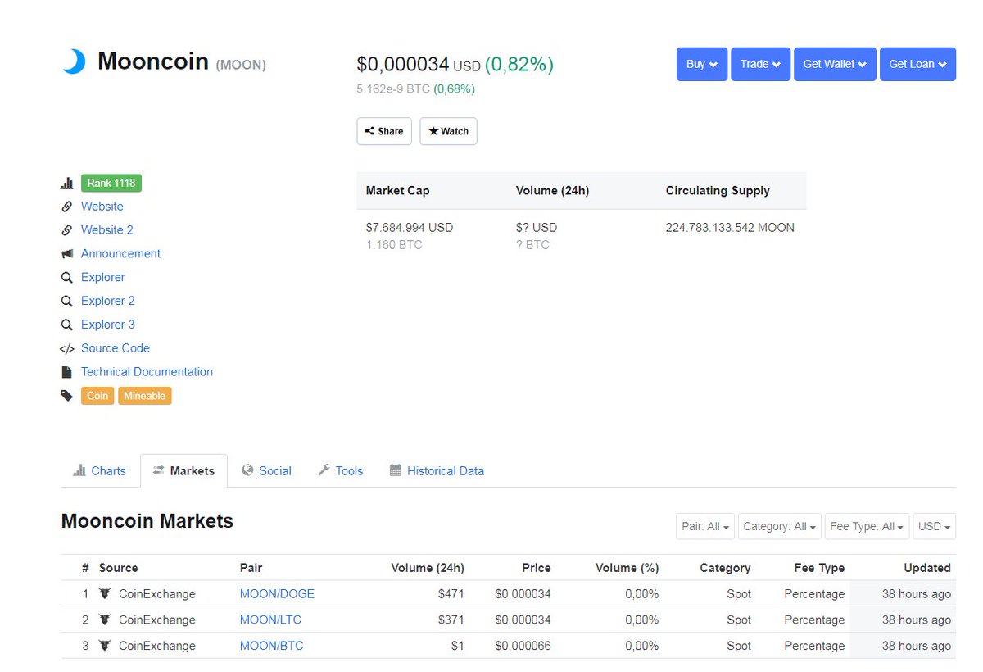
Task: Click the $7.684.994 USD market cap value
Action: tap(410, 228)
